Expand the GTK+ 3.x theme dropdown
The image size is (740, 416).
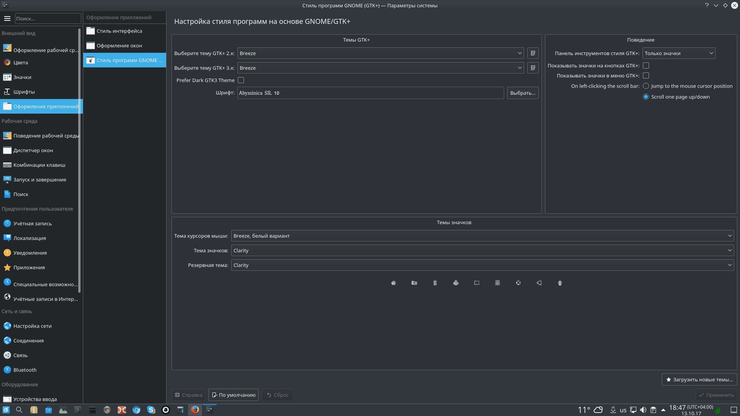pos(380,68)
